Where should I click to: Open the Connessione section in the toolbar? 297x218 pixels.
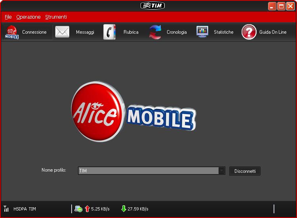pyautogui.click(x=28, y=32)
